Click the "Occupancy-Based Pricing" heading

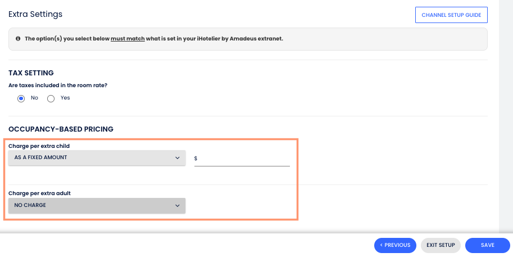click(x=61, y=129)
